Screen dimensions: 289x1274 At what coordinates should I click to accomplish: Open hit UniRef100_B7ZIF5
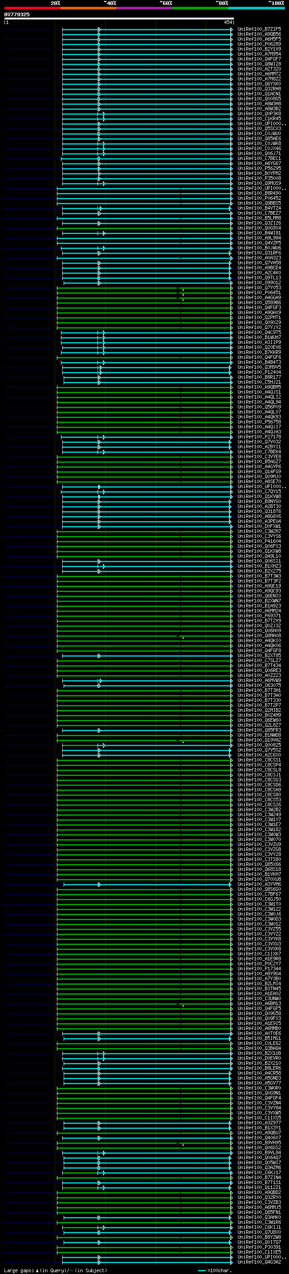(259, 29)
